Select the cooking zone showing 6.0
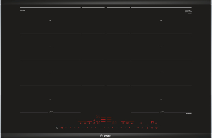This screenshot has width=212, height=138. (x=114, y=123)
